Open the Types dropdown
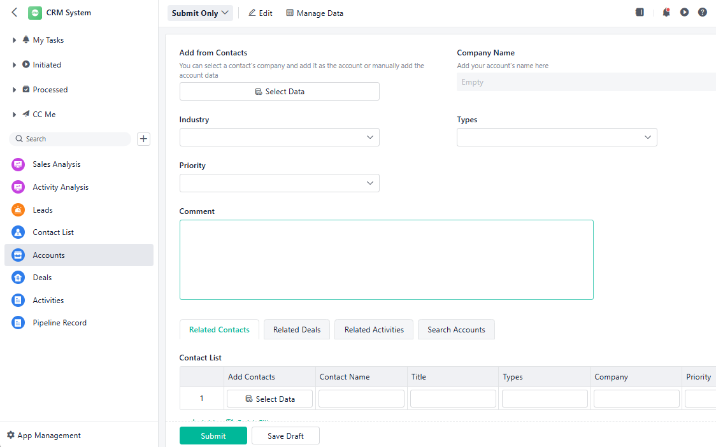 (x=557, y=137)
